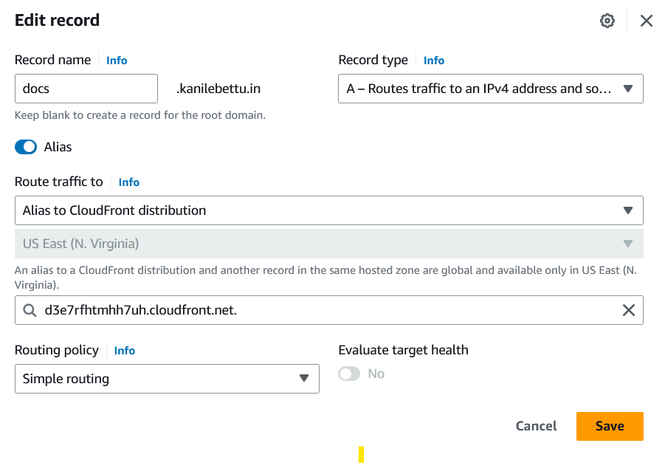Expand Alias to CloudFront distribution dropdown
Viewport: 665px width, 474px height.
(328, 210)
